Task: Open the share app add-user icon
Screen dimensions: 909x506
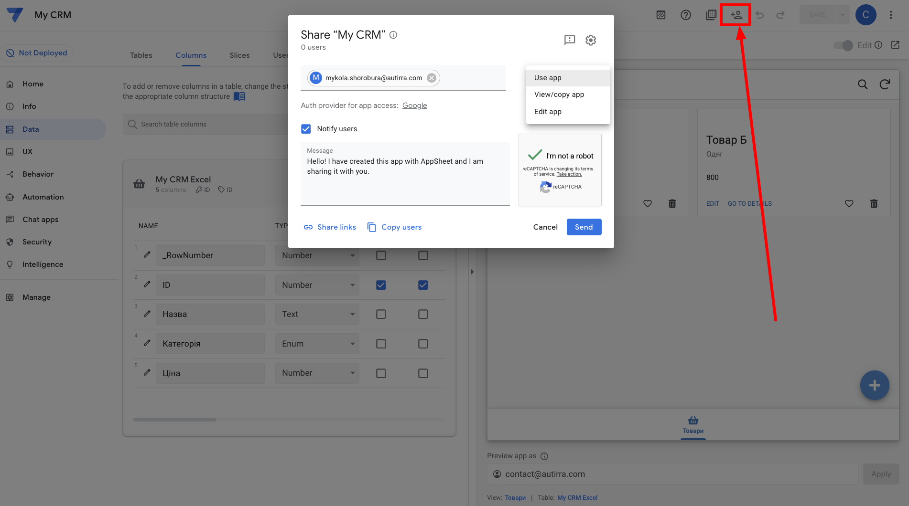Action: click(736, 15)
